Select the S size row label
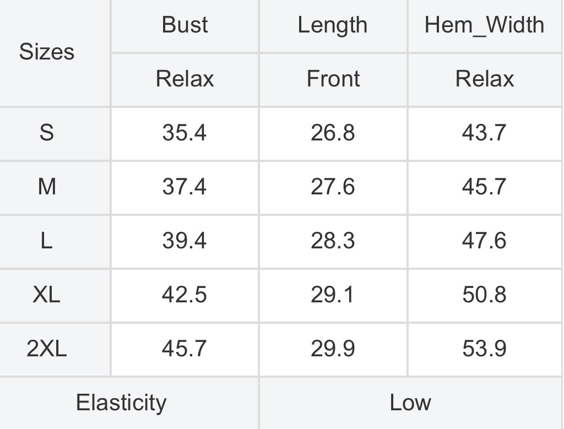Image resolution: width=564 pixels, height=429 pixels. [x=47, y=132]
